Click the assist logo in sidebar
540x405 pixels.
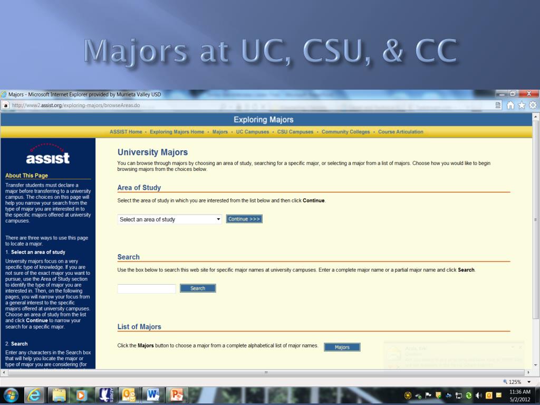click(x=47, y=155)
